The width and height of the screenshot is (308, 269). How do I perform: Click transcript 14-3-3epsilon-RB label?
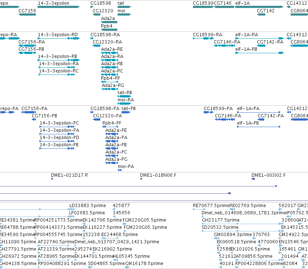(57, 56)
